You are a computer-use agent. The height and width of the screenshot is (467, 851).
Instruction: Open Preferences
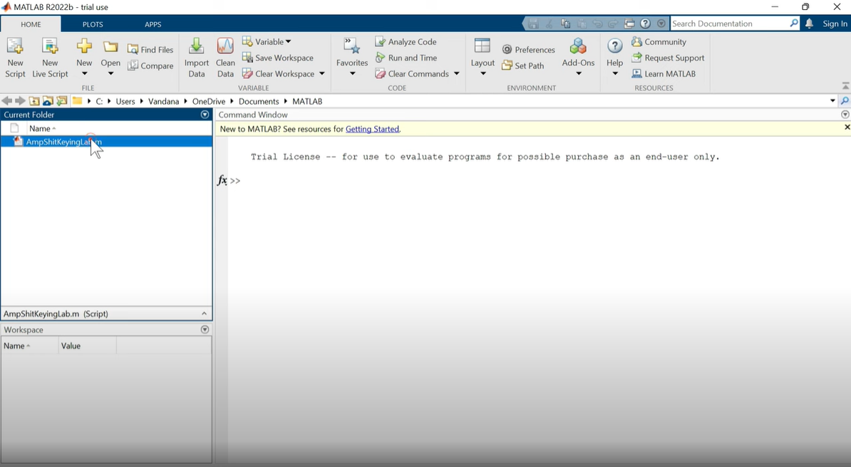(529, 49)
